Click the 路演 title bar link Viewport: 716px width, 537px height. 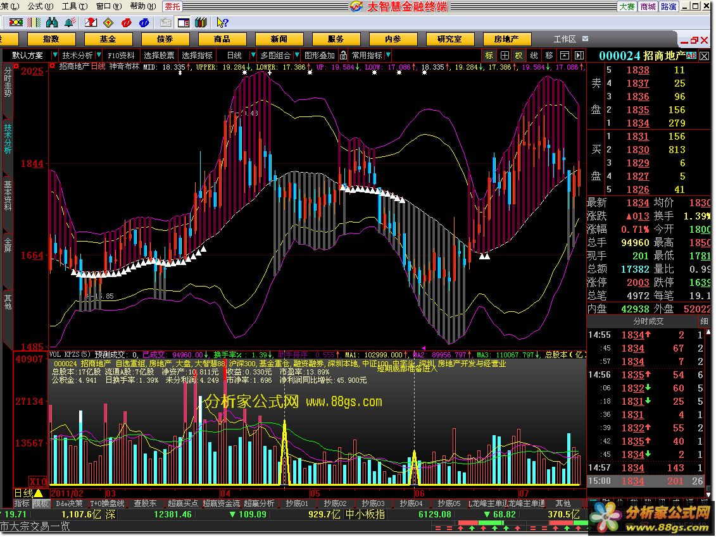pyautogui.click(x=669, y=6)
